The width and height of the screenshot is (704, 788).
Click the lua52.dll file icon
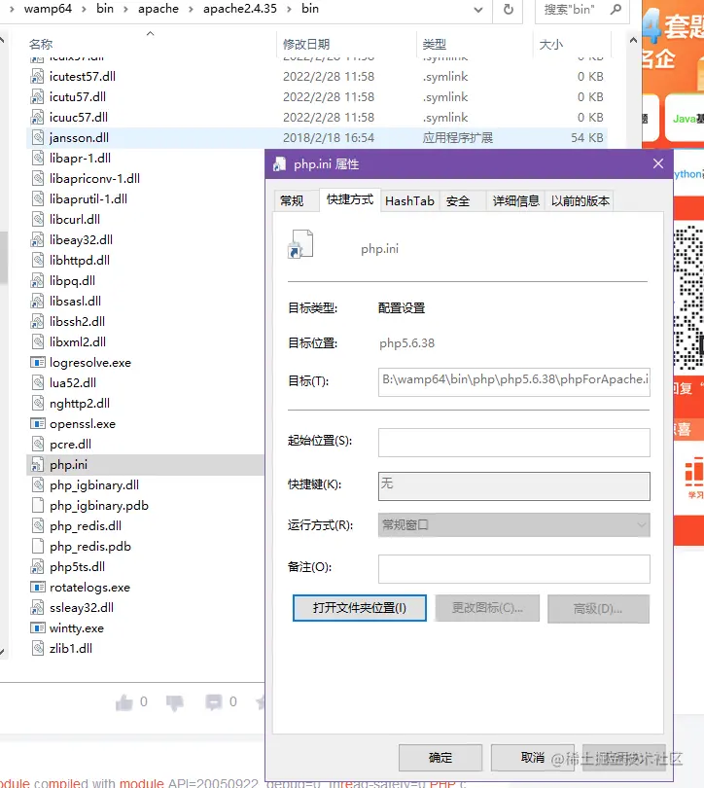click(x=37, y=383)
